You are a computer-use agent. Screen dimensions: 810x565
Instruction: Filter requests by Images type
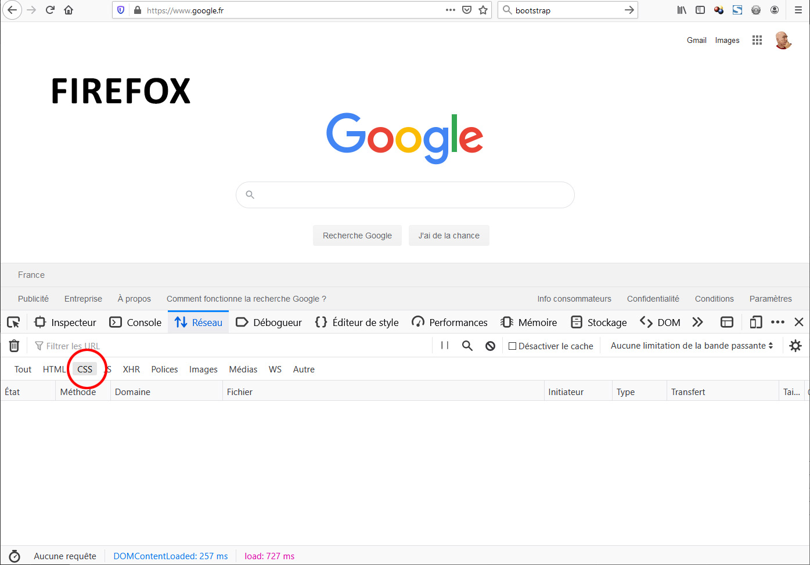[x=203, y=369]
